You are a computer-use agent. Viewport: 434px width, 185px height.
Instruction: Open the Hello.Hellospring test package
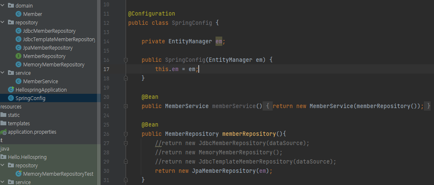point(27,157)
